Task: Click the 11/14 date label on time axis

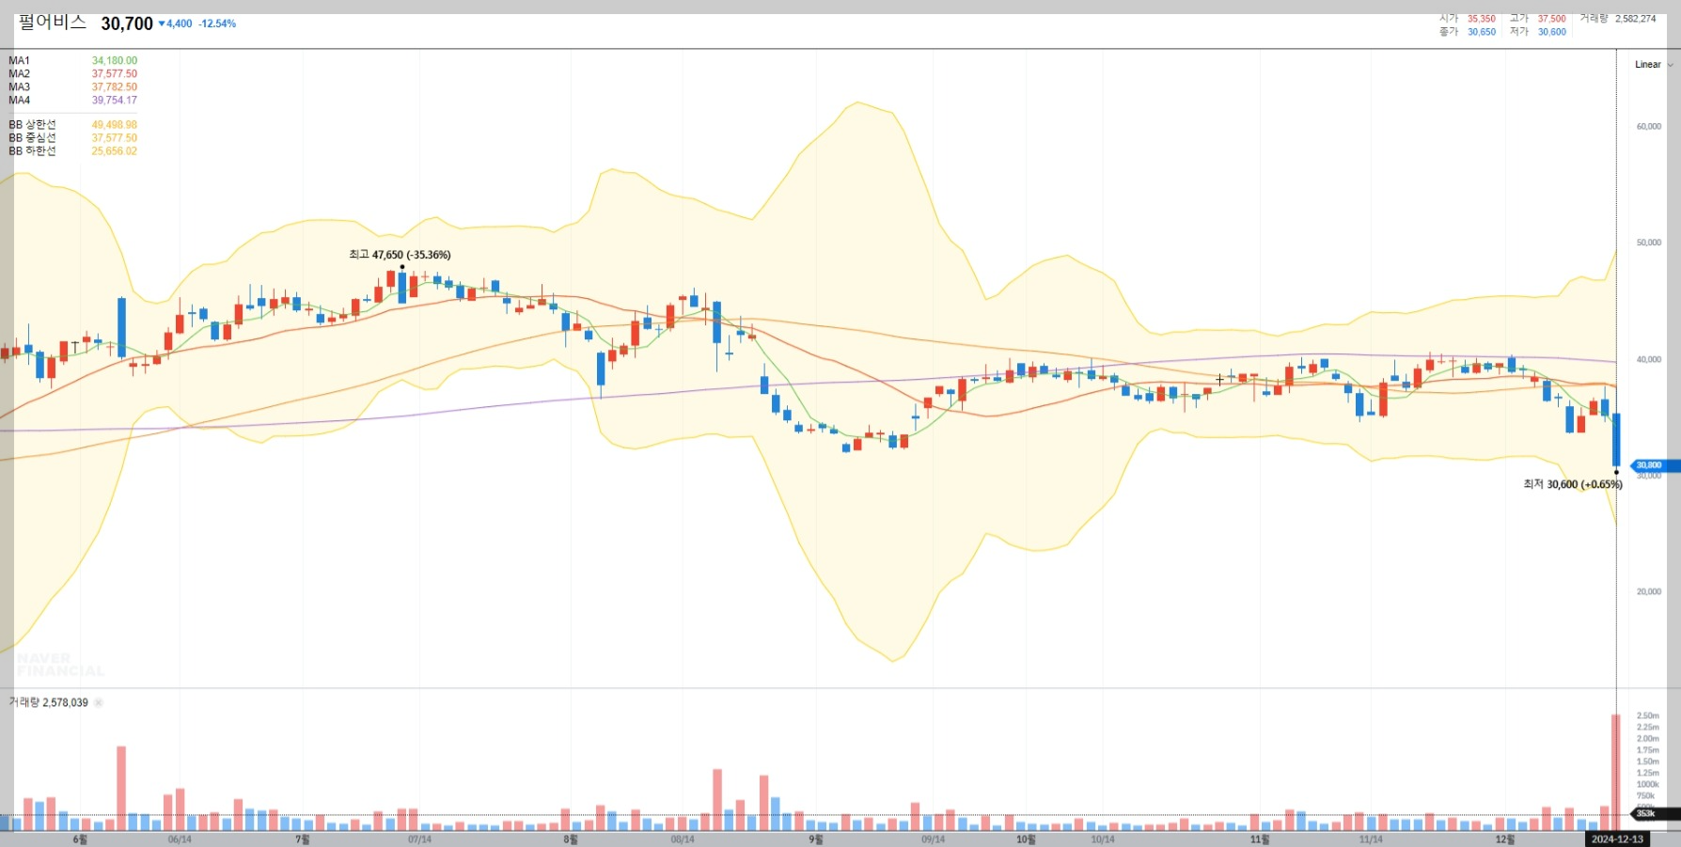Action: coord(1371,839)
